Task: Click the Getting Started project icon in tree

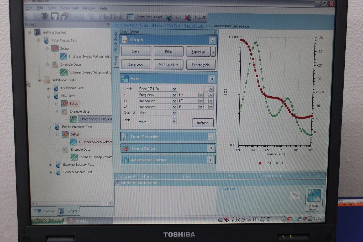Action: pyautogui.click(x=37, y=32)
